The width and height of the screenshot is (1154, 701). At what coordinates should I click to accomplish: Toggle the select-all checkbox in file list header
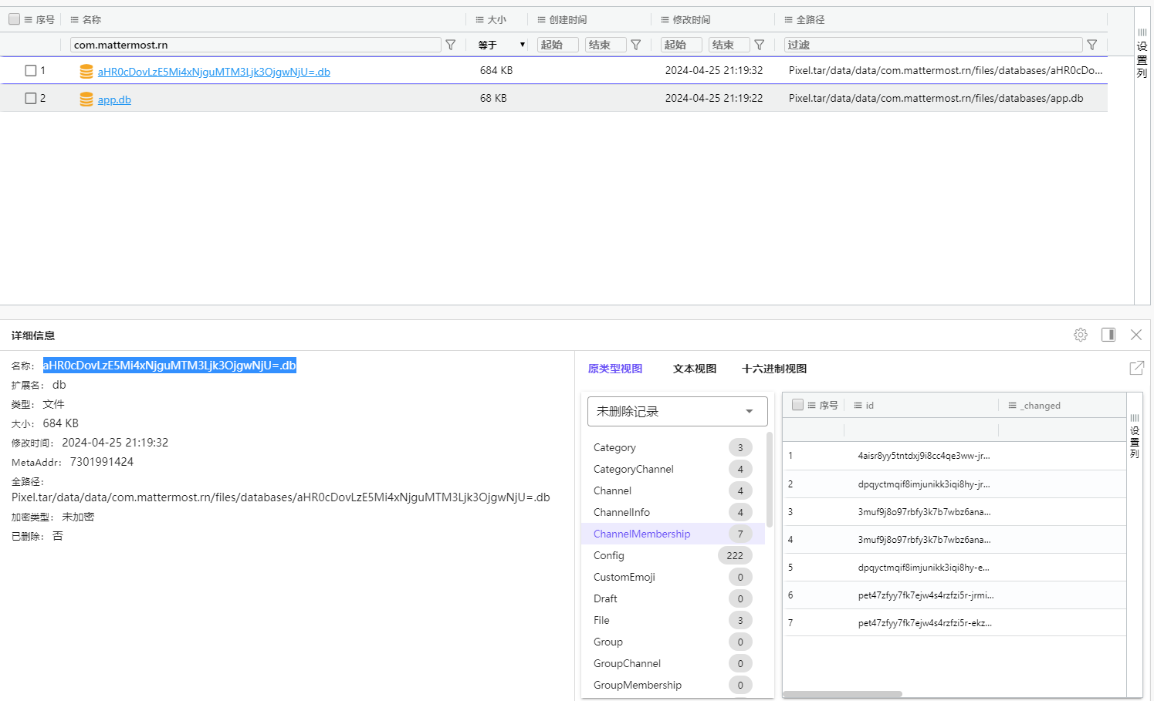pos(15,19)
